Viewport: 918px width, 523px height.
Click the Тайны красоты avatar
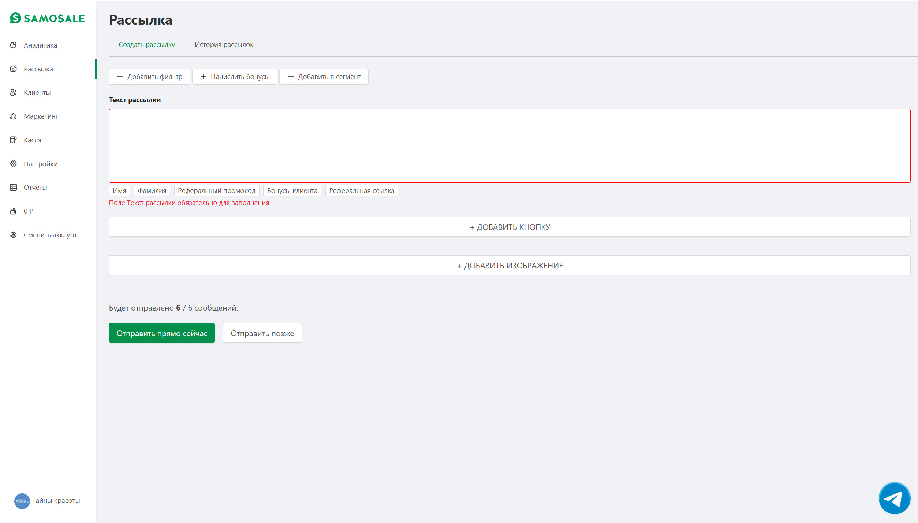click(22, 501)
